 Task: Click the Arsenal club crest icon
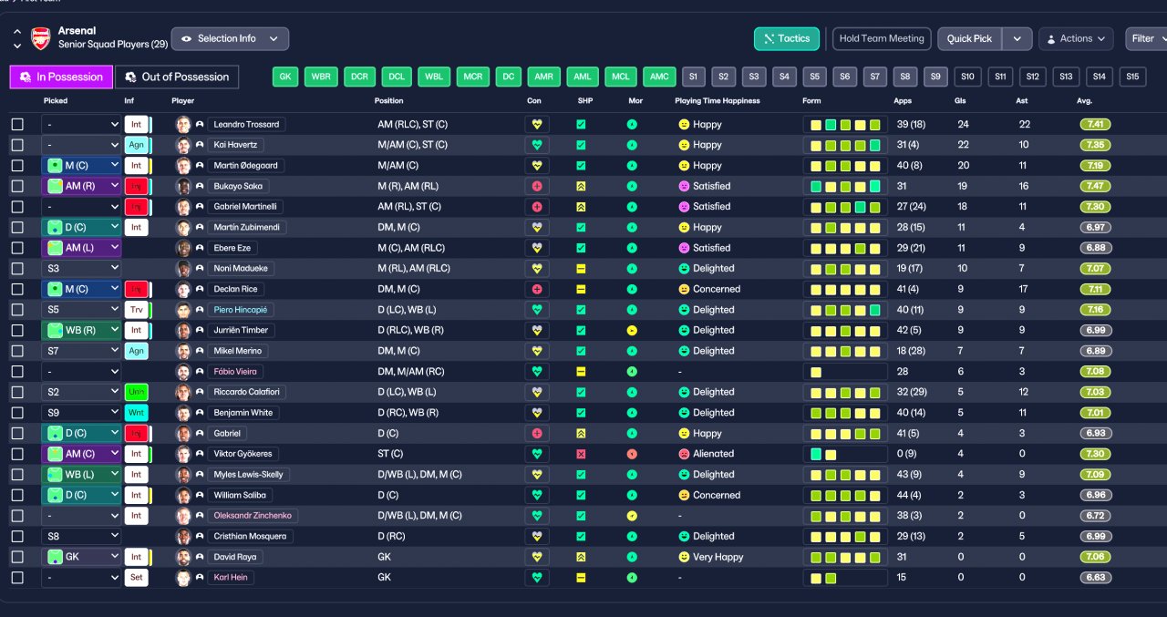41,38
